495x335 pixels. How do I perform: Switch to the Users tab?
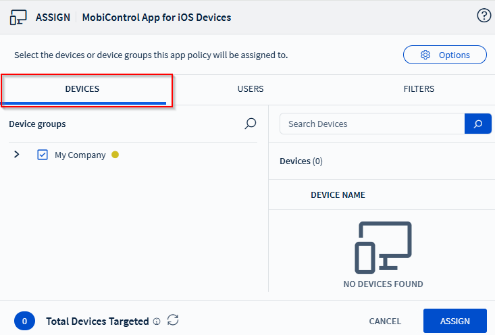251,89
